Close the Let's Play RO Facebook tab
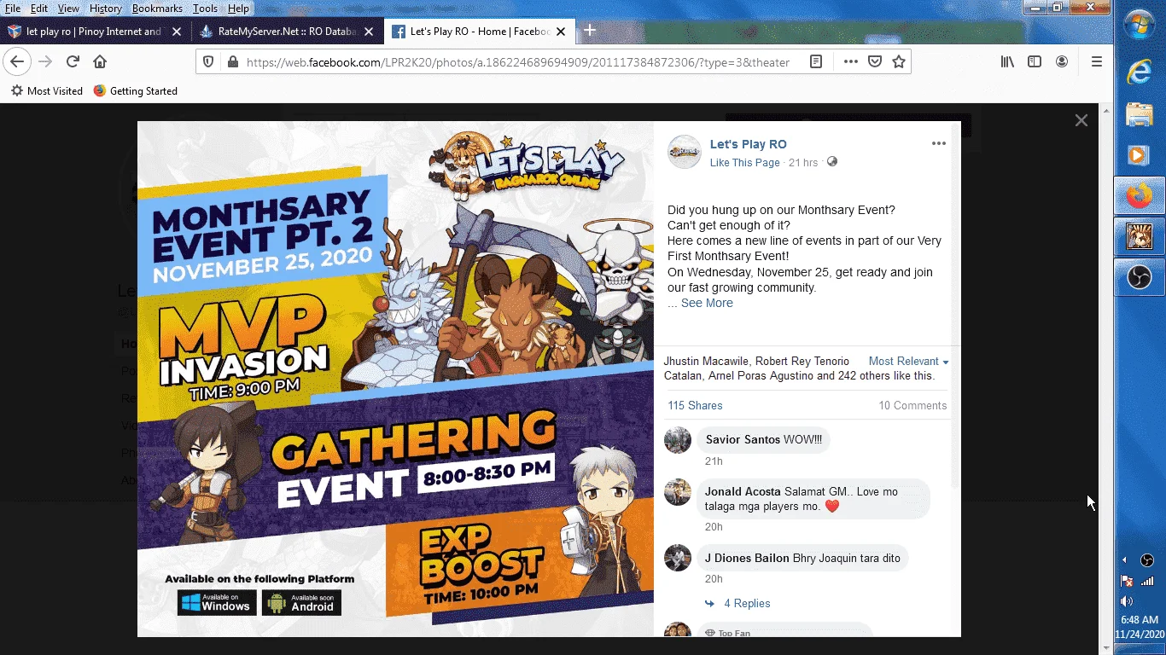 click(561, 32)
